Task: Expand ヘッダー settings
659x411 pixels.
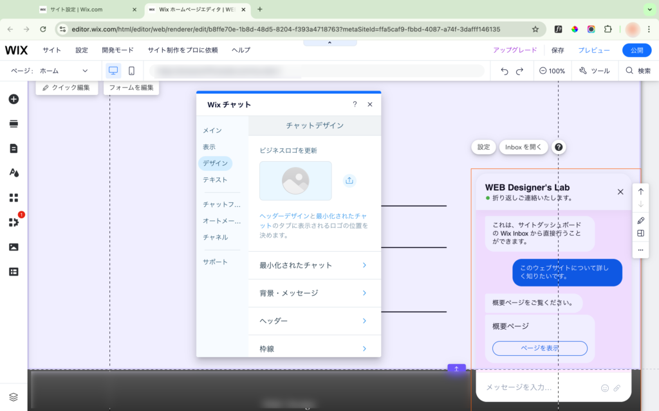Action: click(314, 321)
